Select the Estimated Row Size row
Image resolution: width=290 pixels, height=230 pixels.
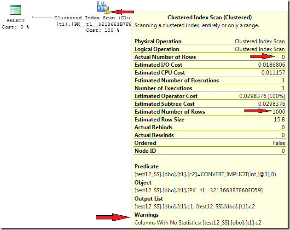209,120
